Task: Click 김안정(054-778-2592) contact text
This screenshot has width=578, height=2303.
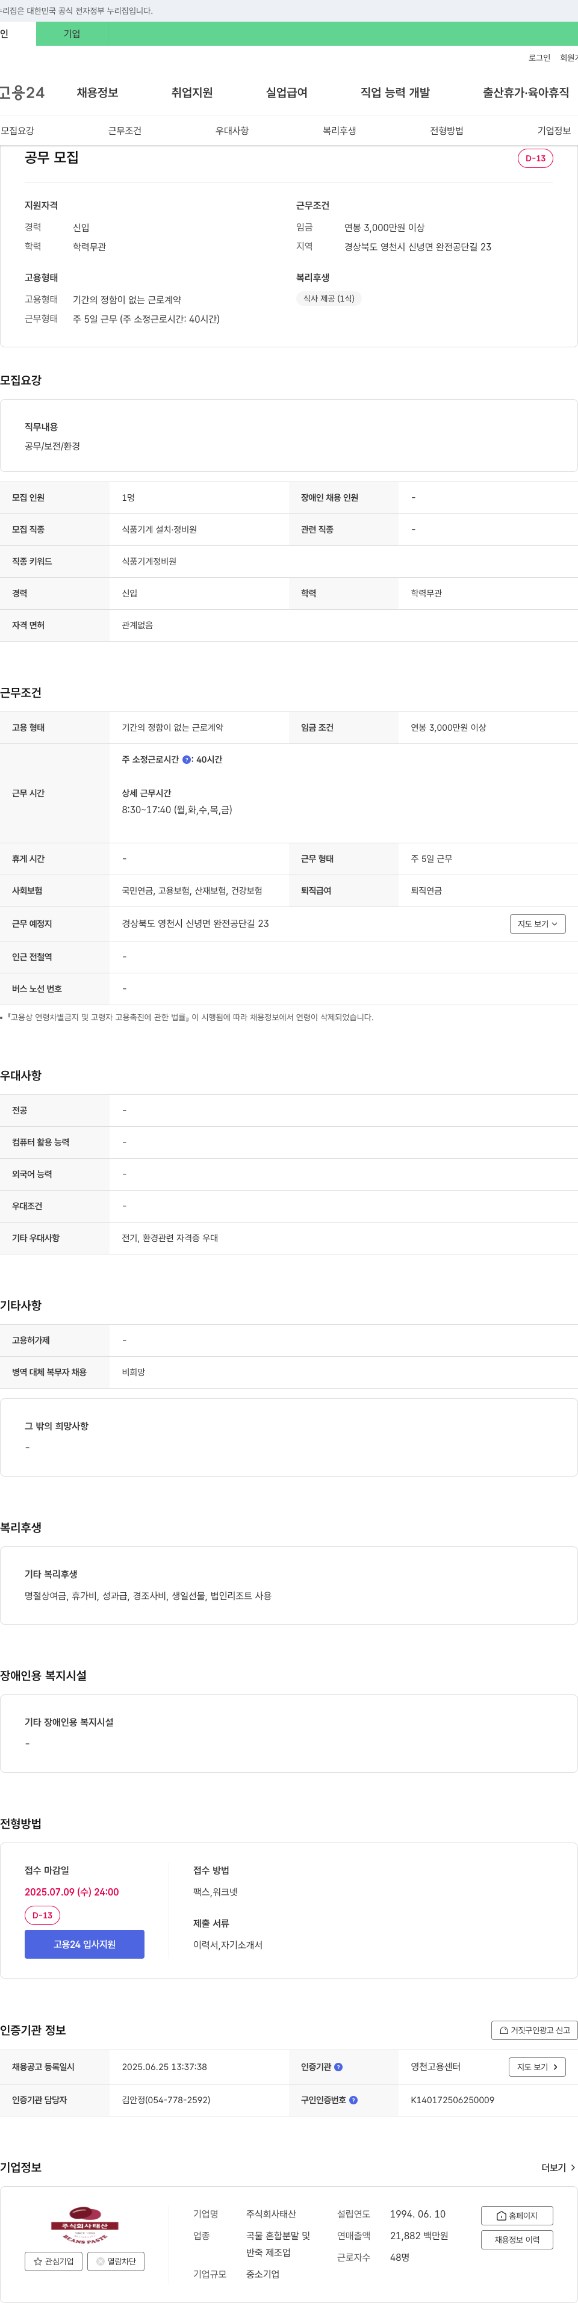Action: [166, 2100]
